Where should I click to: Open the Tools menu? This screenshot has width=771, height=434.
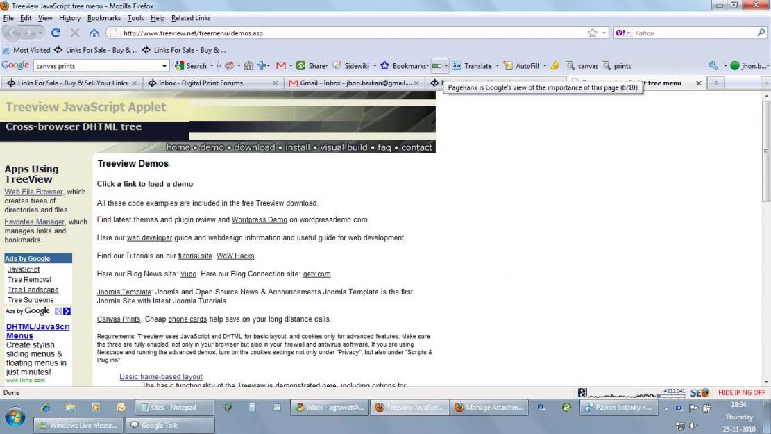[136, 18]
